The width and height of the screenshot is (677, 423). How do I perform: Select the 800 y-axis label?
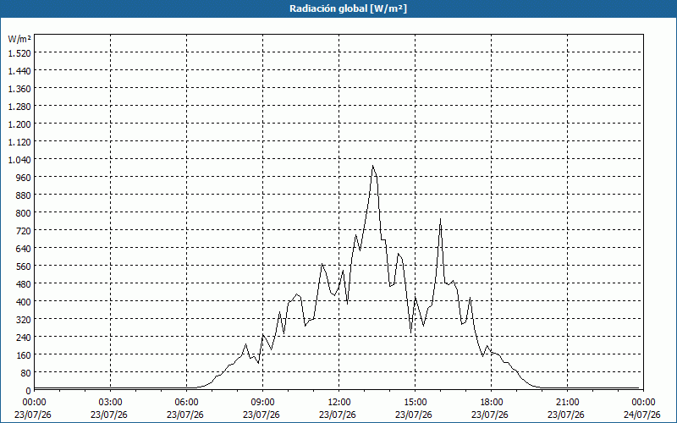(x=23, y=213)
